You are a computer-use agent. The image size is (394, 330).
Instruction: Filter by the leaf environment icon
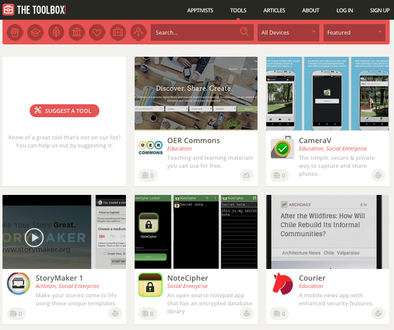tap(56, 32)
